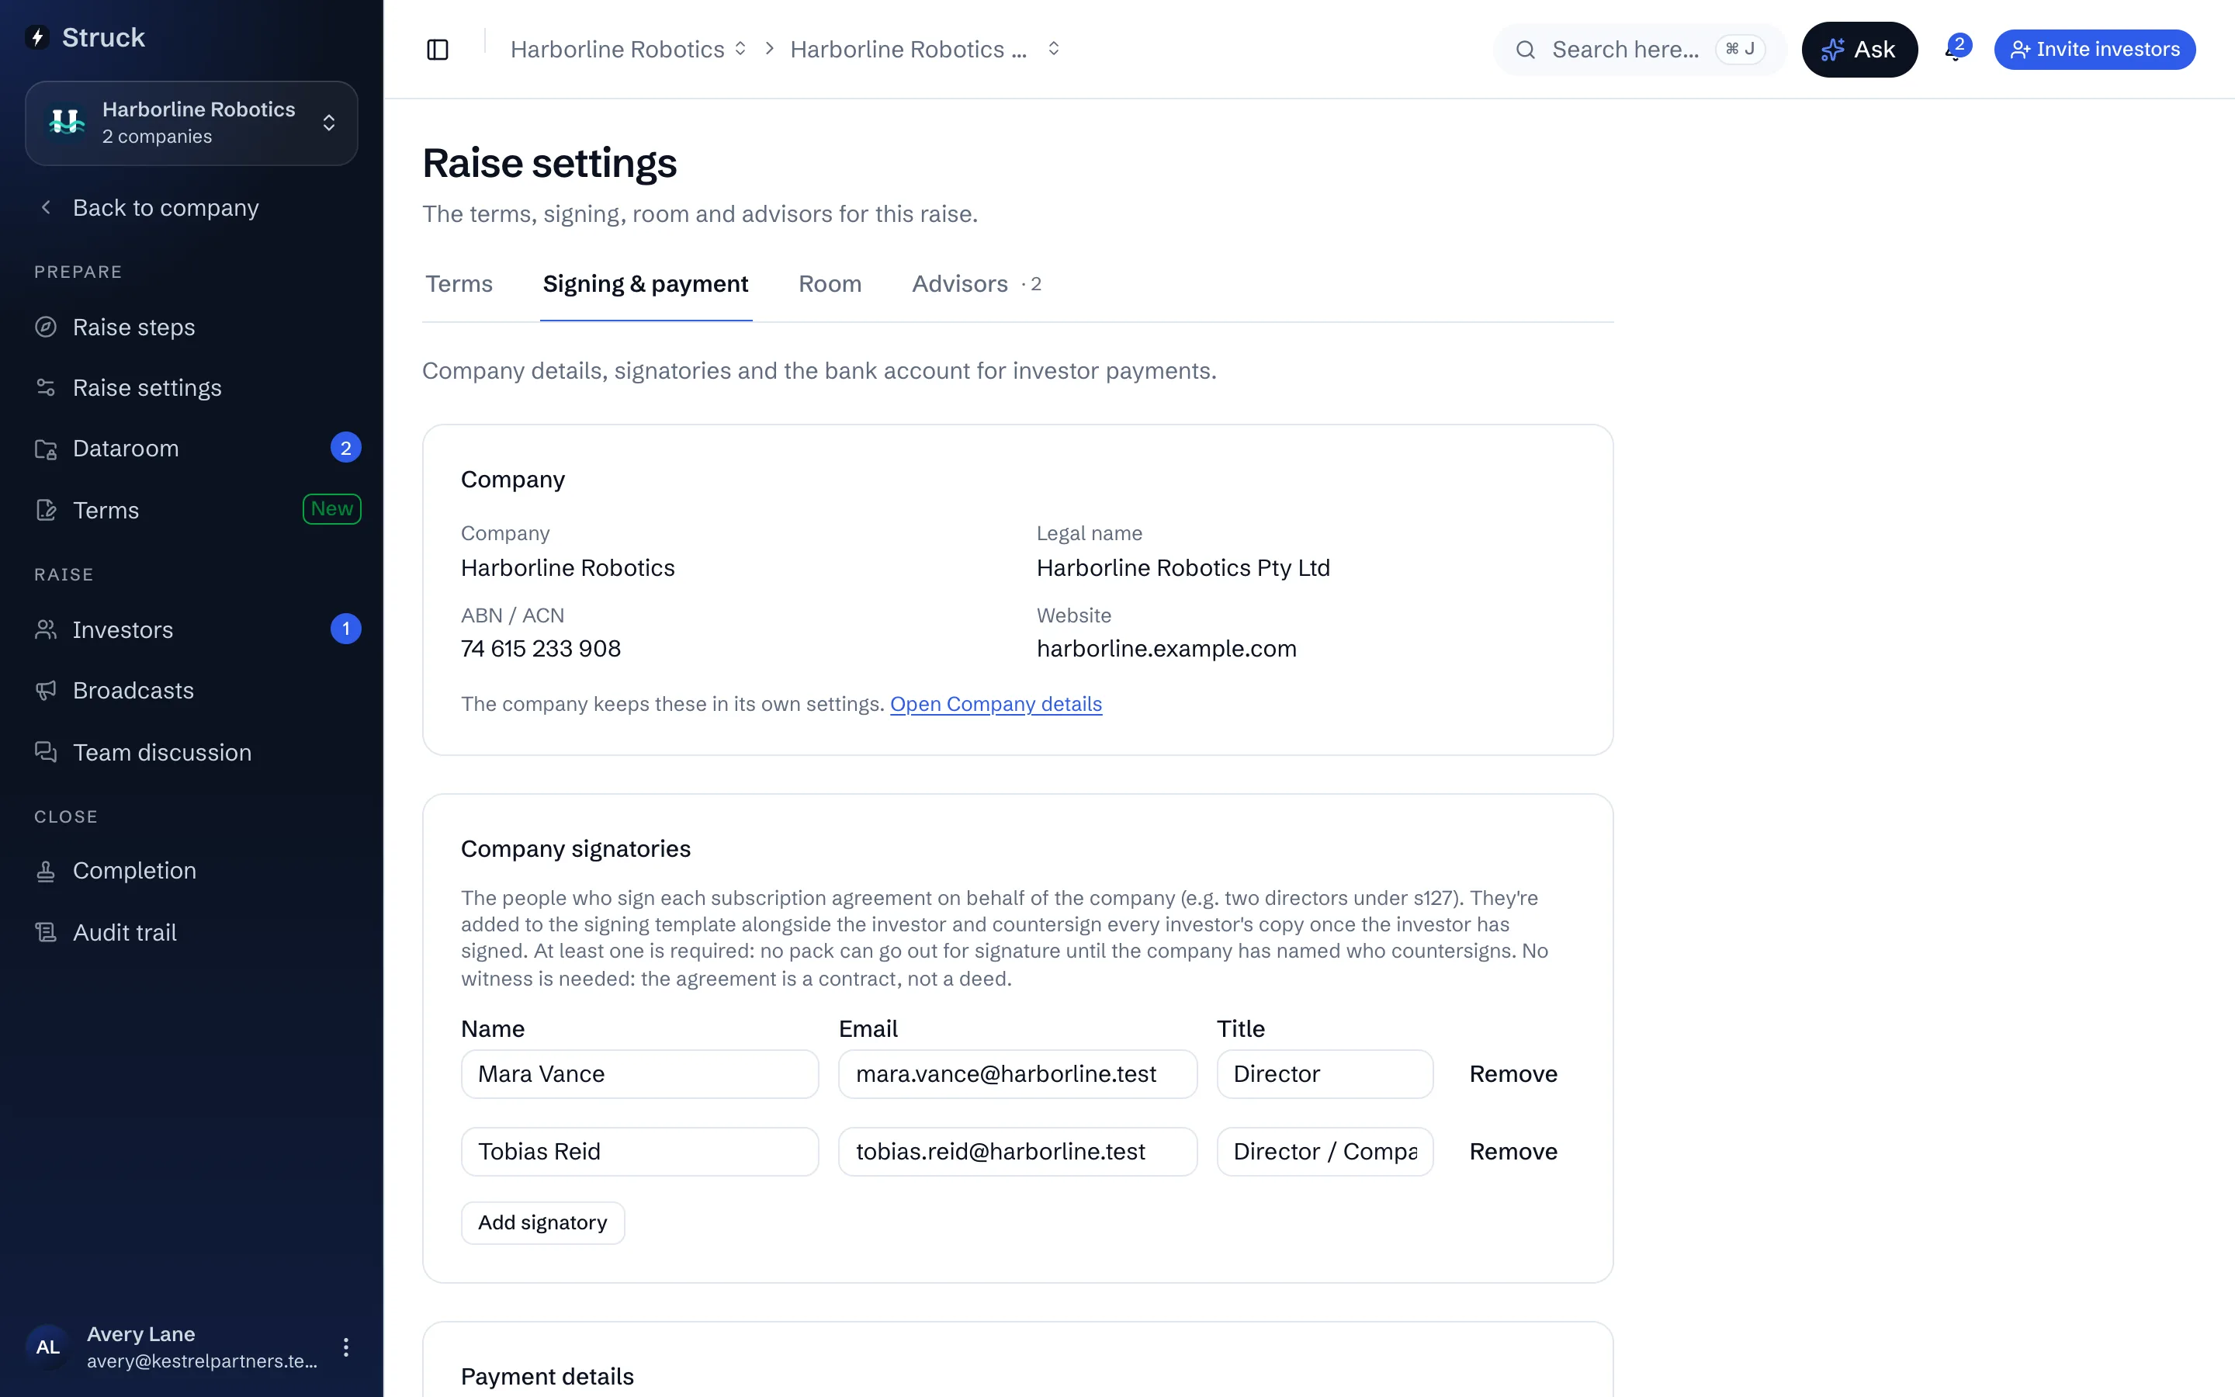Click Invite investors button

coord(2094,50)
